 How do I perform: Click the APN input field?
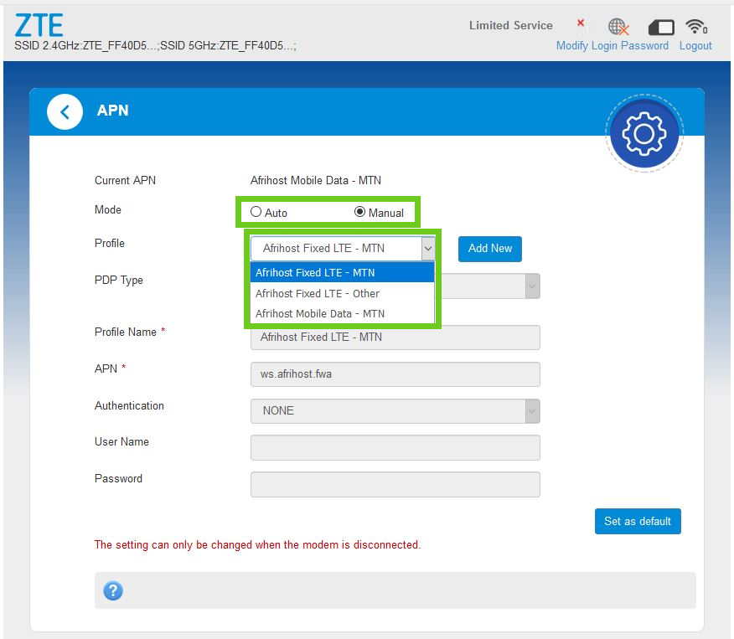[x=395, y=374]
